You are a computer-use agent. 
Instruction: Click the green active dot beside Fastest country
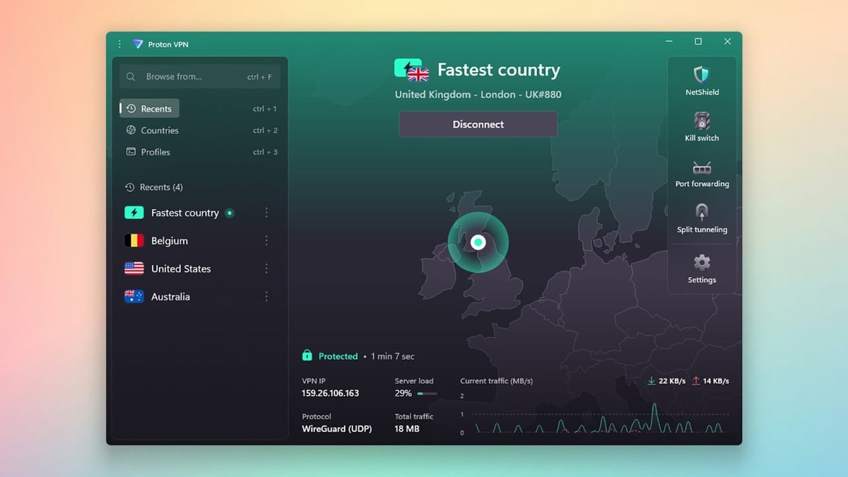click(229, 213)
